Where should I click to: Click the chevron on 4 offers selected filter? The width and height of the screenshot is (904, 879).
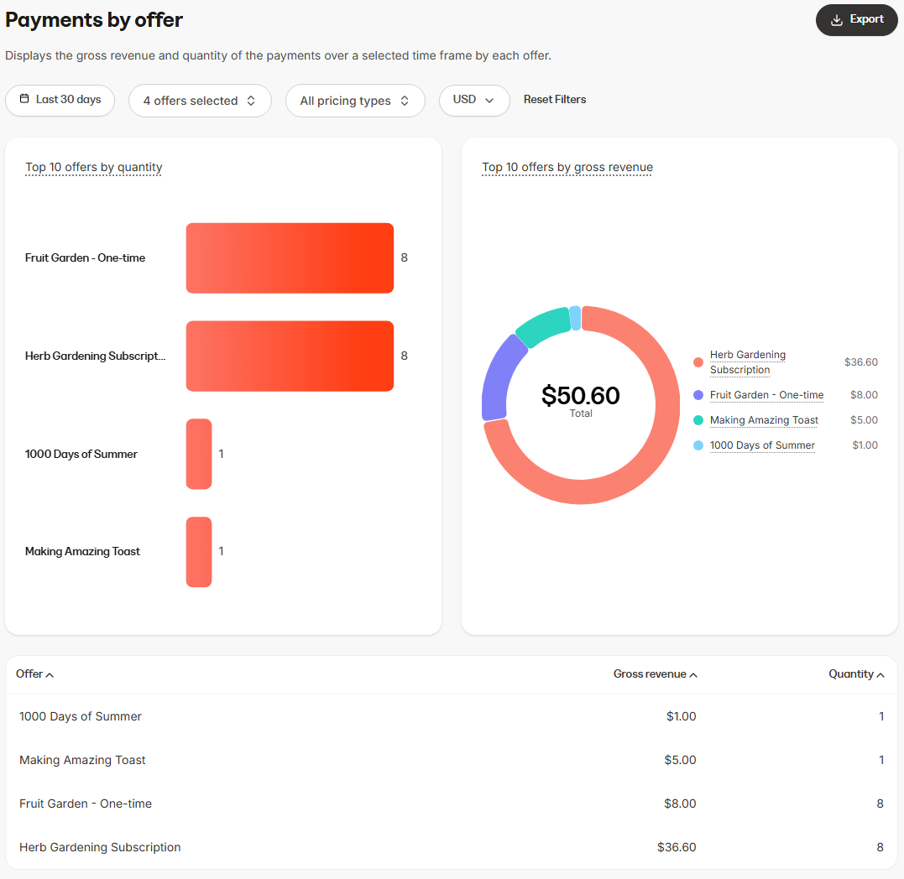[x=251, y=100]
